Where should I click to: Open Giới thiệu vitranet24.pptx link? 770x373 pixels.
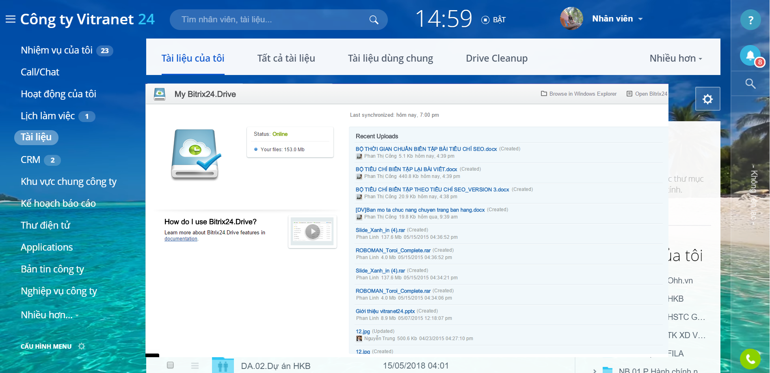pos(385,311)
